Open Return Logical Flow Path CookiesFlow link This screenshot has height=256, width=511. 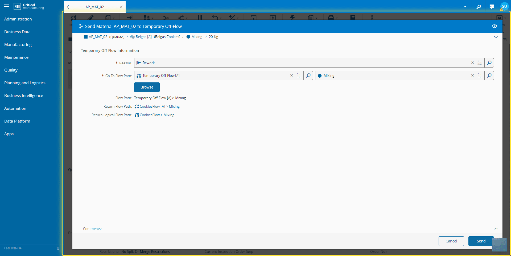click(157, 115)
